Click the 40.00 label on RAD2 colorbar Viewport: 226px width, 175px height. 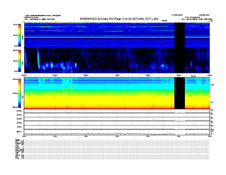(x=15, y=25)
